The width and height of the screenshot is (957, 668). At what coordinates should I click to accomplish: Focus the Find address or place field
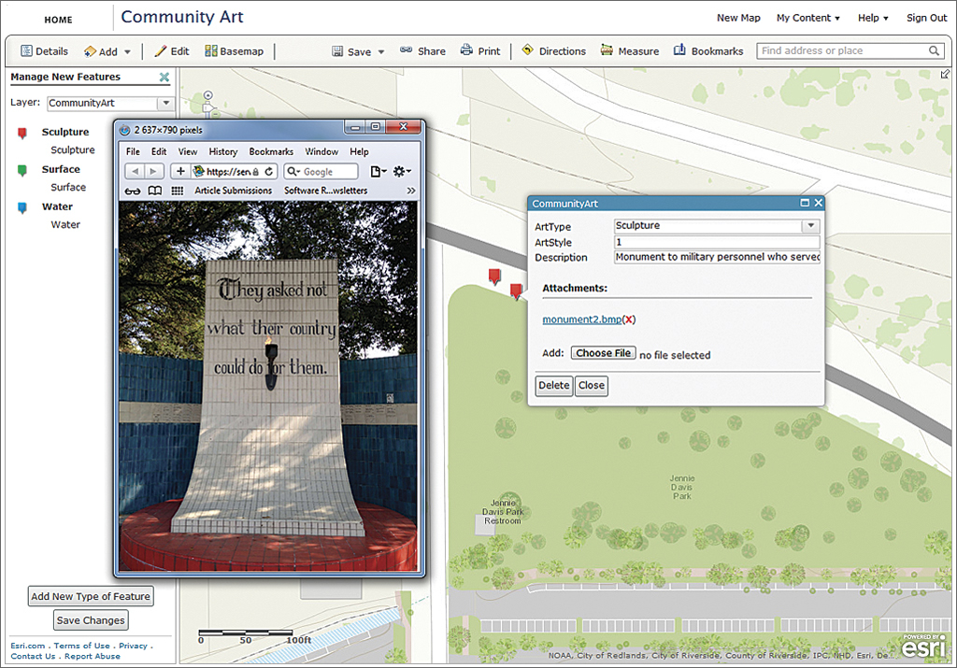[842, 50]
